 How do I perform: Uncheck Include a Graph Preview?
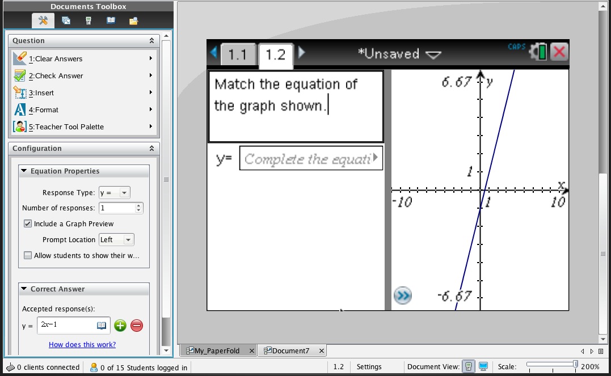point(27,224)
